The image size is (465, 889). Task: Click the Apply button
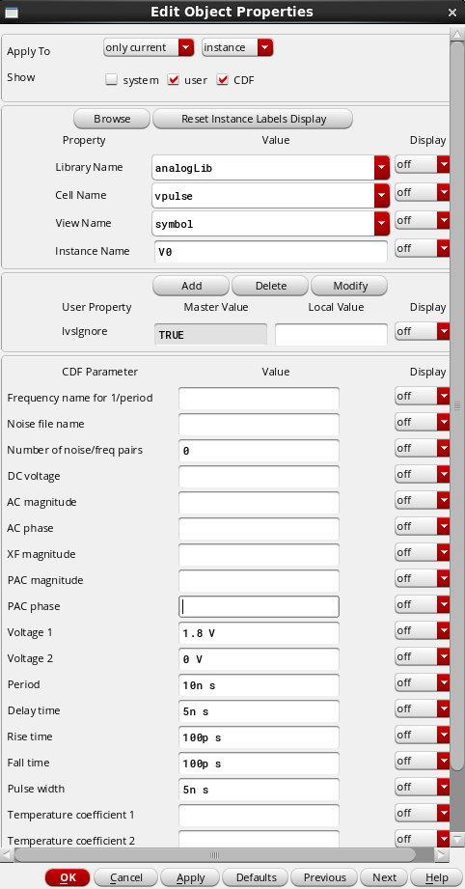click(x=190, y=877)
